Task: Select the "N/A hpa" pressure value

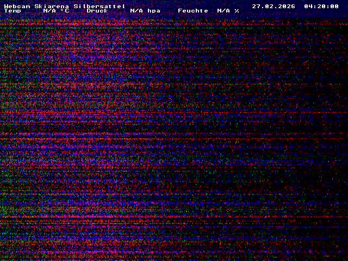Action: [145, 11]
